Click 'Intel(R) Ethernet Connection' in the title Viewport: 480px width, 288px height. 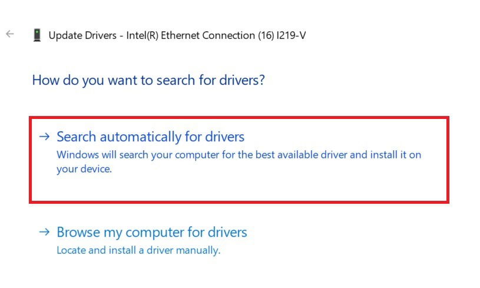pos(190,35)
